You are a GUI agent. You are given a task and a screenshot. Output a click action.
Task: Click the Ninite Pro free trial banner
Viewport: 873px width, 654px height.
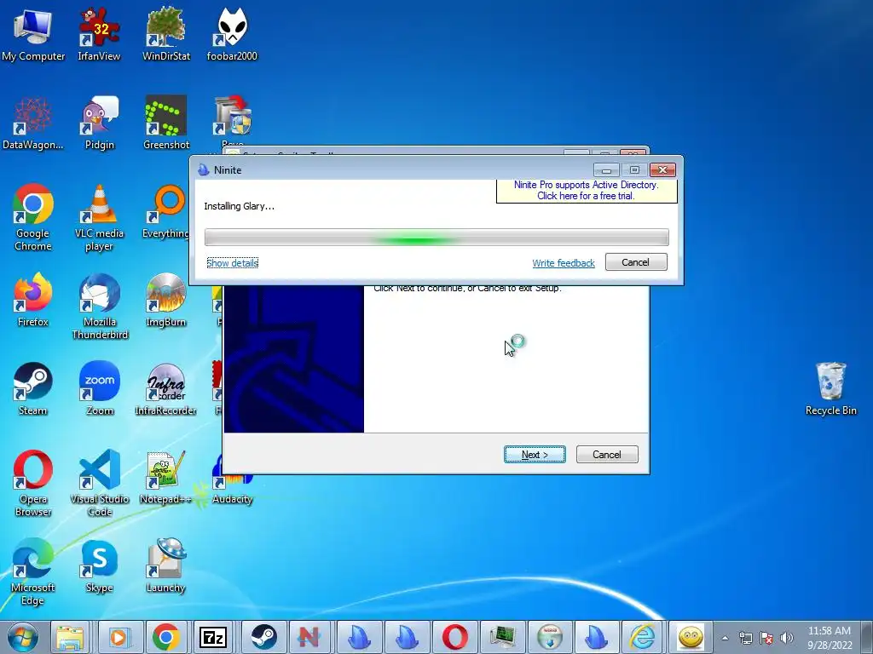click(587, 190)
